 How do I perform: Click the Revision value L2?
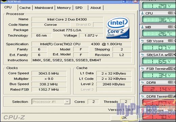(x=122, y=55)
